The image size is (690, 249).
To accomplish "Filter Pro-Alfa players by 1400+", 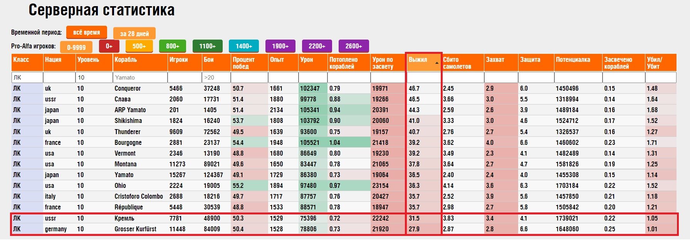I will (x=244, y=46).
